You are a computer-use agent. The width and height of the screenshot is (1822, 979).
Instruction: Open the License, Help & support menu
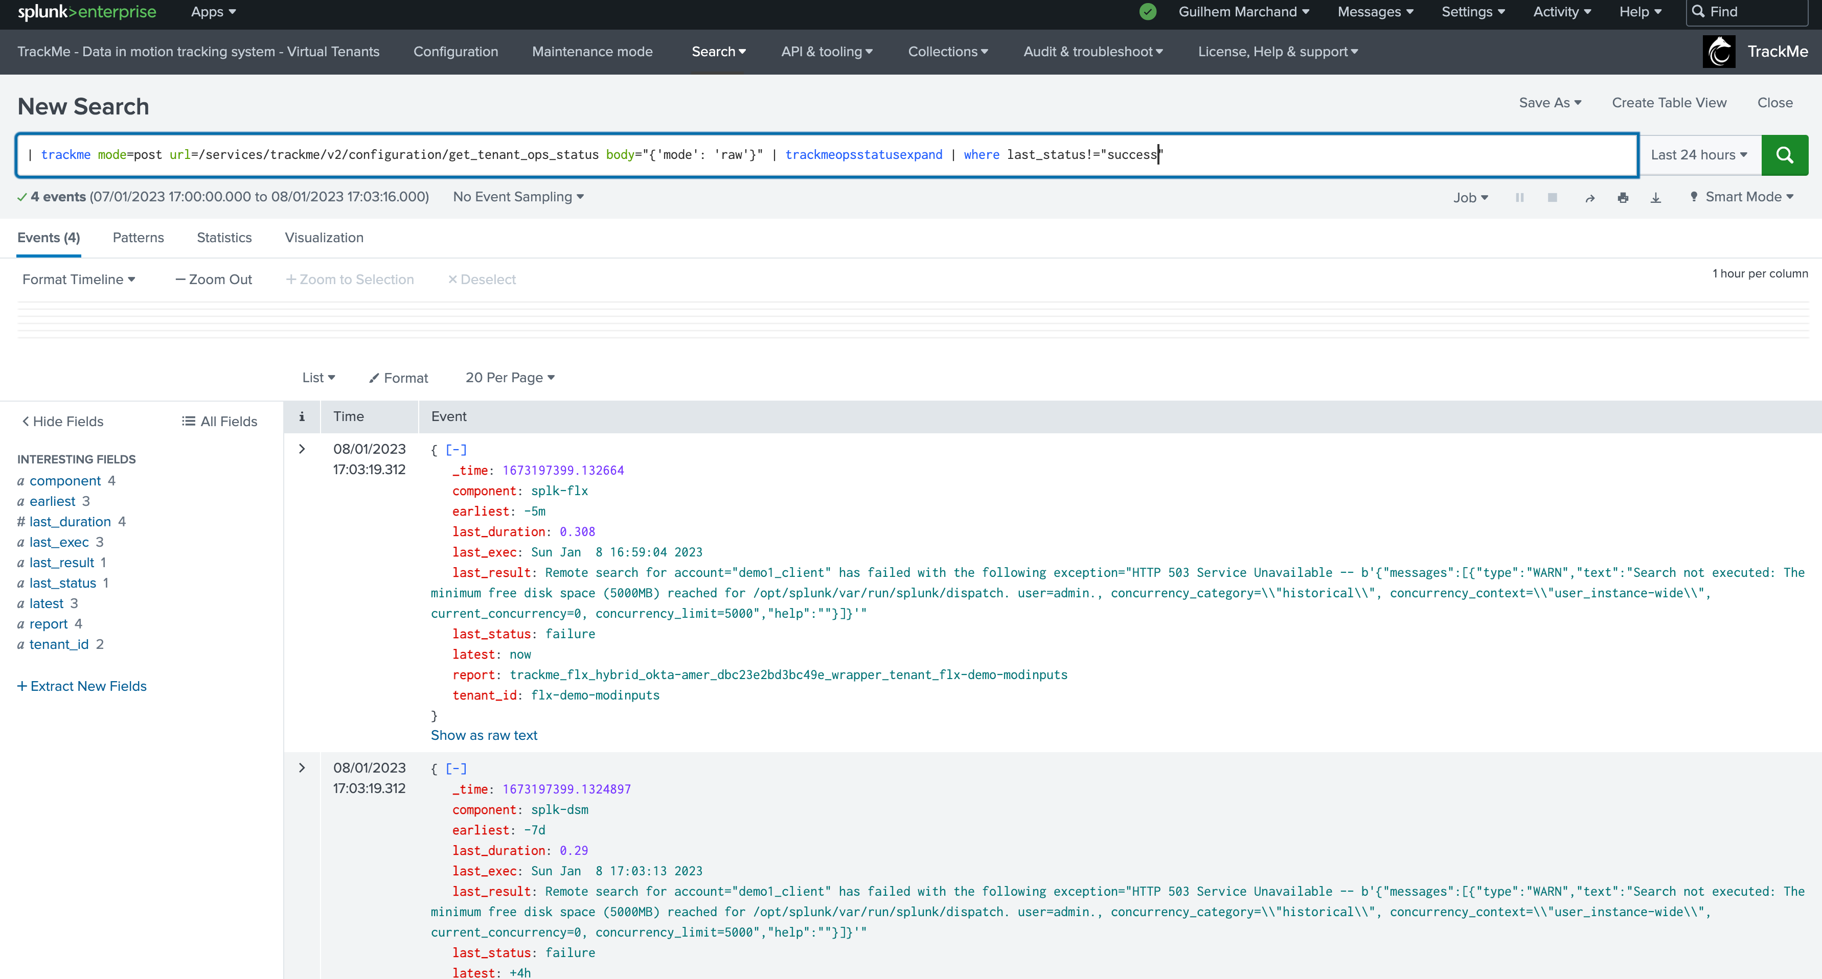pos(1278,52)
